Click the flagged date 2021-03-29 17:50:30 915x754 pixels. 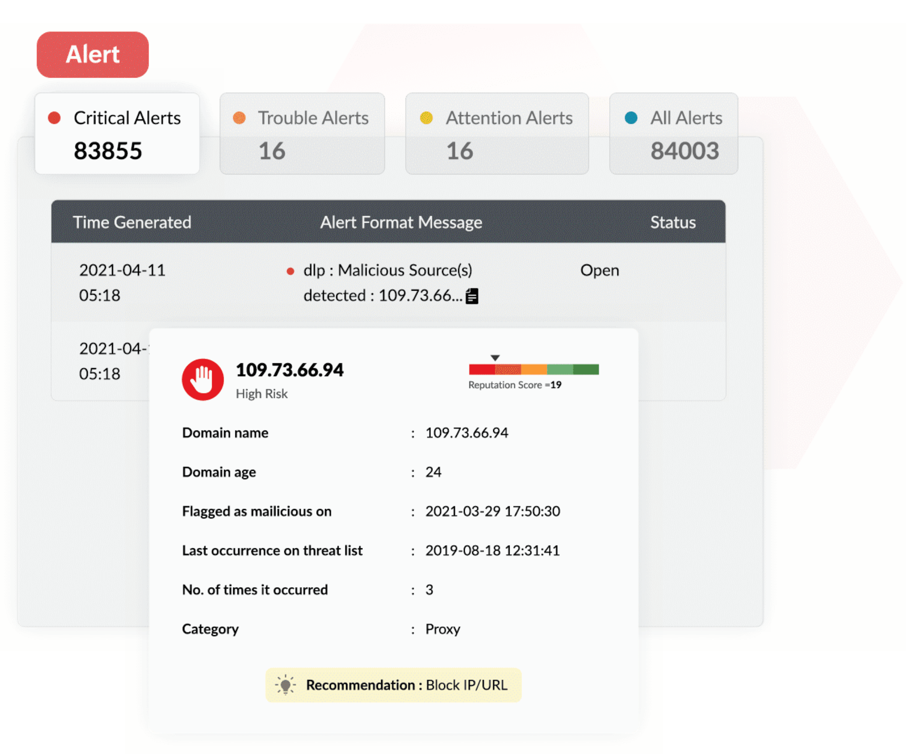tap(493, 511)
